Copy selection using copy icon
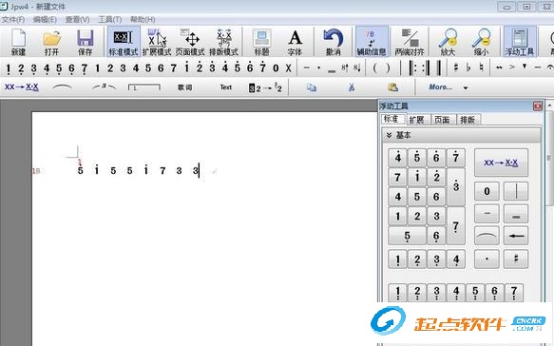 click(312, 87)
